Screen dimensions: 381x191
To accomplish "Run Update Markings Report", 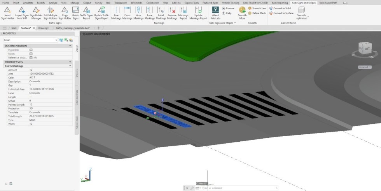I will 198,13.
